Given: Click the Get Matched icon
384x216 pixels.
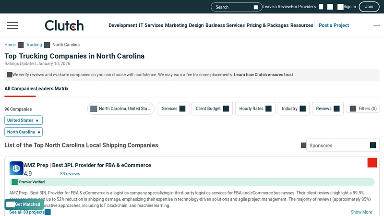Looking at the screenshot, I should (11, 204).
